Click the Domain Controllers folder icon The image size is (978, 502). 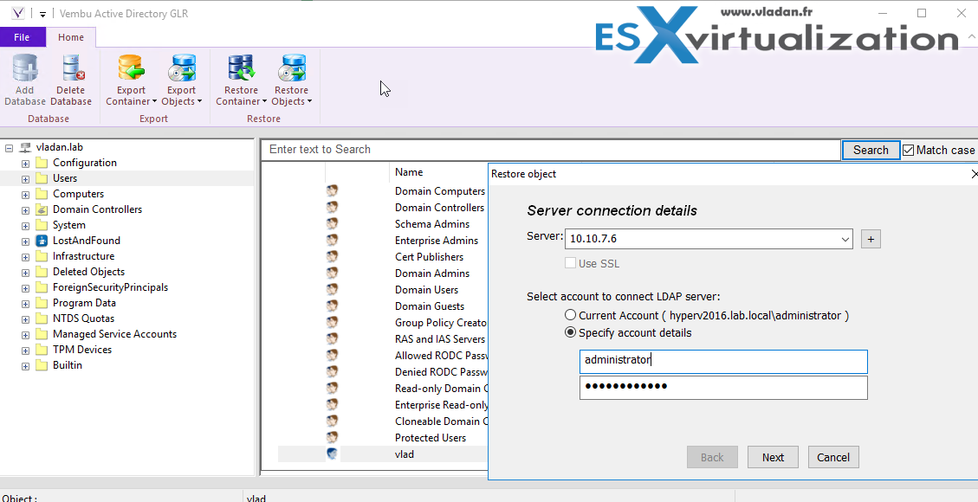pos(42,209)
